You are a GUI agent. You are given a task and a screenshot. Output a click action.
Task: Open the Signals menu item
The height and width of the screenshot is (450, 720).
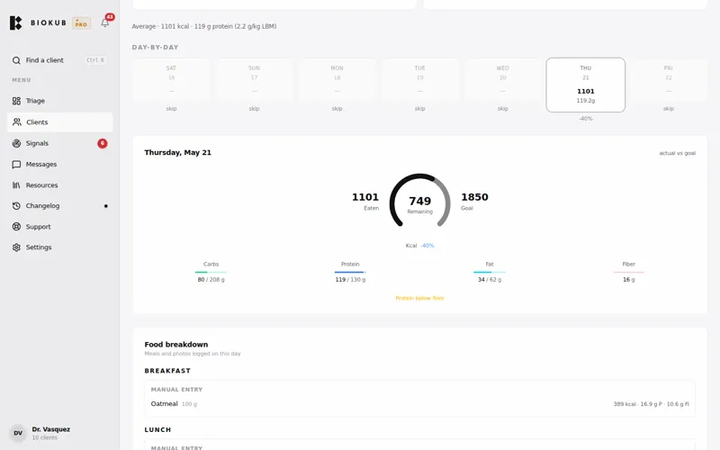[59, 143]
